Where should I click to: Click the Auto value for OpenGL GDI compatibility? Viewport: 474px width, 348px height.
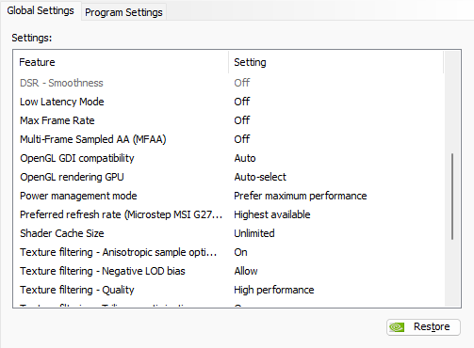[x=245, y=158]
